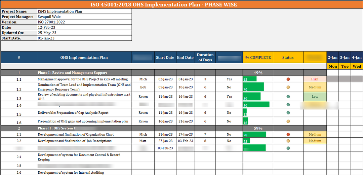Viewport: 363px width, 175px height.
Task: Click the yellow status dot for row 1.6
Action: tap(288, 121)
